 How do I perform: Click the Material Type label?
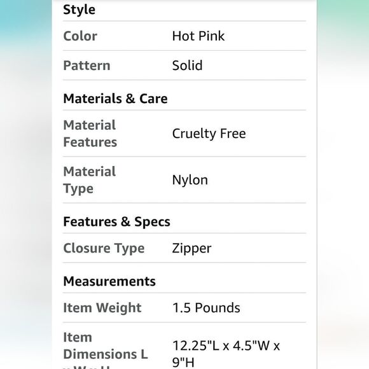(x=90, y=180)
